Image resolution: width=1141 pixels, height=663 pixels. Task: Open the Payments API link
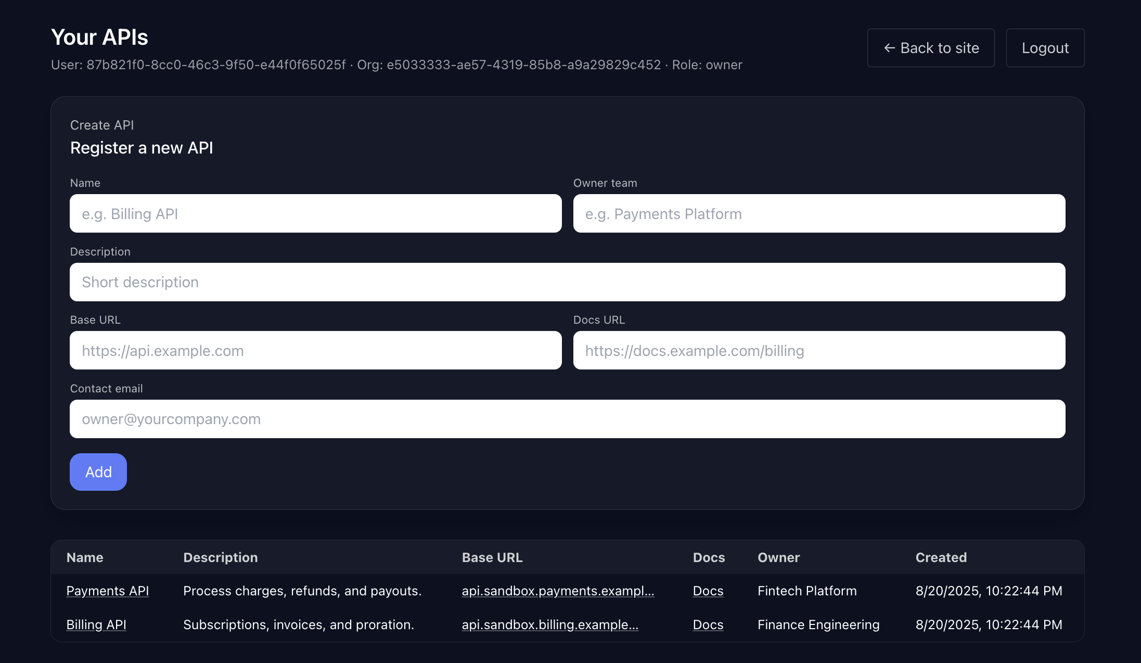108,591
